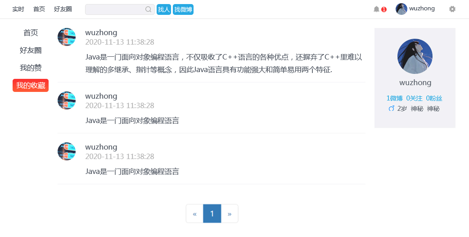Click the first post's author avatar

coord(67,37)
